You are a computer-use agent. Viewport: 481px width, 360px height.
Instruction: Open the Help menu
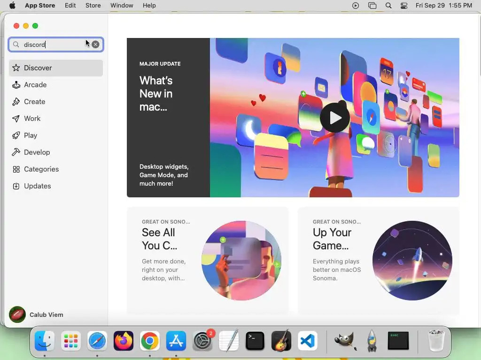tap(149, 6)
